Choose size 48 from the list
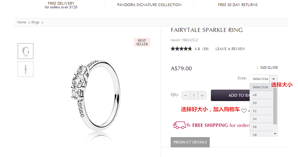Viewport: 298px width, 157px height. [261, 95]
